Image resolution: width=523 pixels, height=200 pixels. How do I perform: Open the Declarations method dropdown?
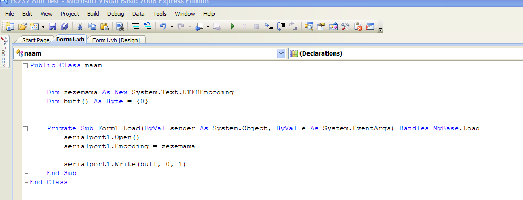pyautogui.click(x=406, y=53)
